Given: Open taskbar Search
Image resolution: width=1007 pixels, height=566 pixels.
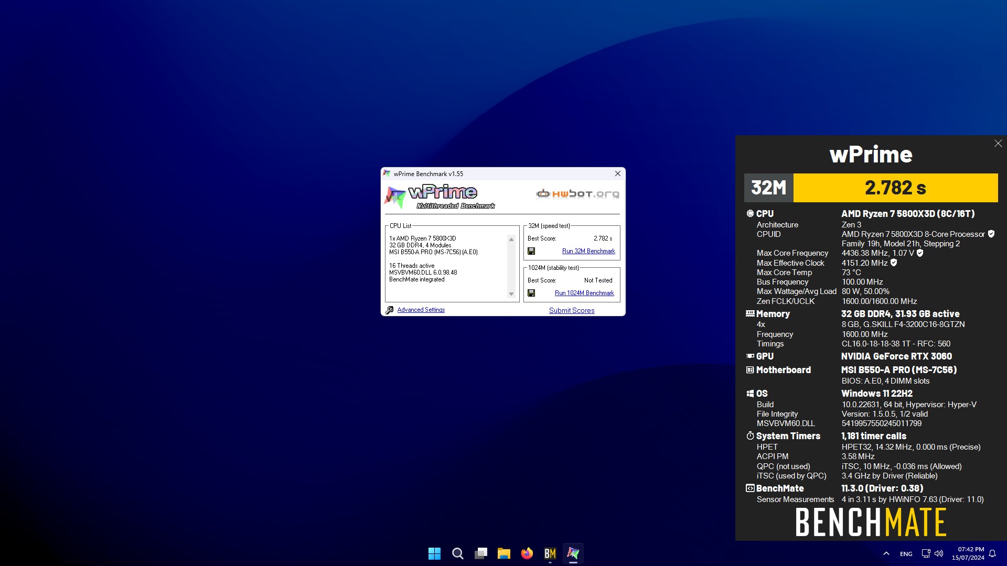Looking at the screenshot, I should (457, 553).
